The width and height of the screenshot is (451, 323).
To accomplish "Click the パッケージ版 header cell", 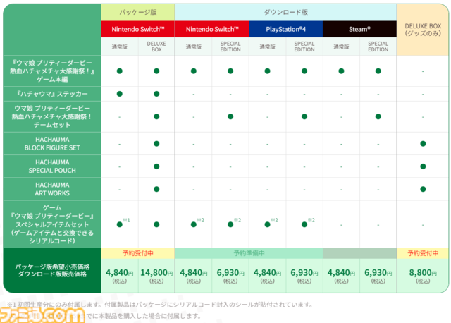I will point(138,12).
